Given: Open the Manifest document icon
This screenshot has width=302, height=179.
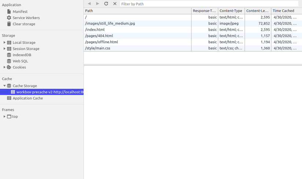Looking at the screenshot, I should [9, 12].
